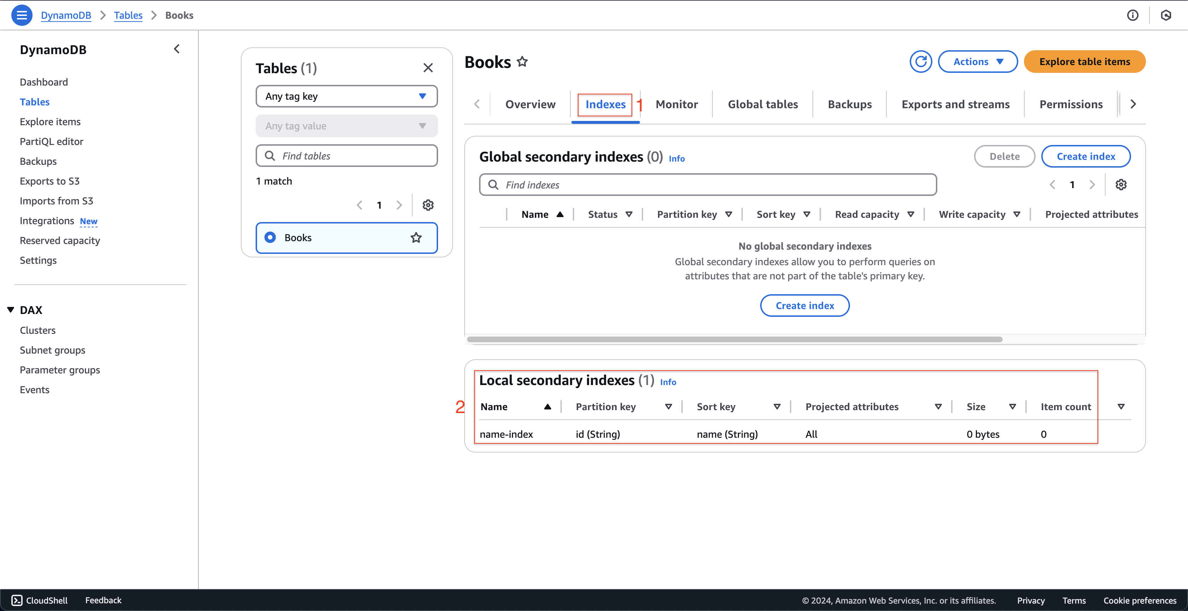Click the hexagon settings icon in header
The image size is (1188, 611).
[x=1165, y=15]
